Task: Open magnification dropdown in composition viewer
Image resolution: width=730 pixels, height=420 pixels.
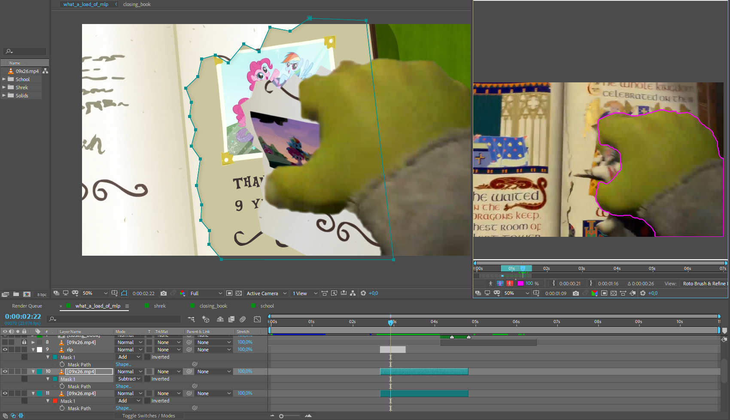Action: tap(95, 293)
